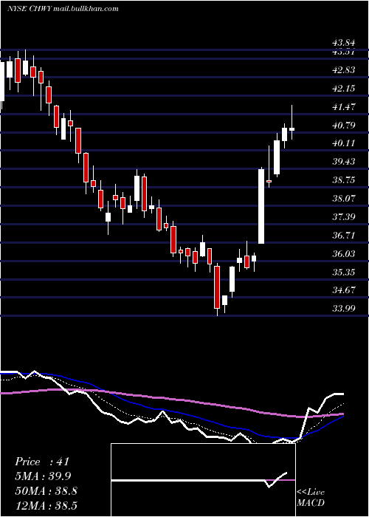Click the 37.39 price level label
This screenshot has width=369, height=517.
coord(344,217)
